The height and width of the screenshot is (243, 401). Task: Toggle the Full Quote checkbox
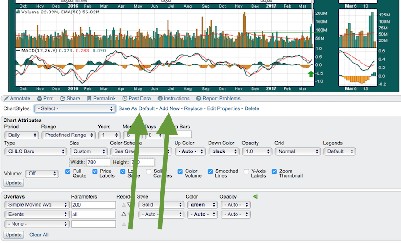click(x=68, y=171)
